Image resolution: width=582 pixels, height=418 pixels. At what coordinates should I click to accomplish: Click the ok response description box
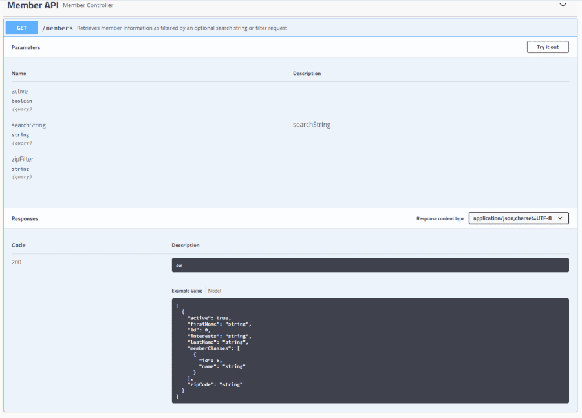tap(370, 265)
